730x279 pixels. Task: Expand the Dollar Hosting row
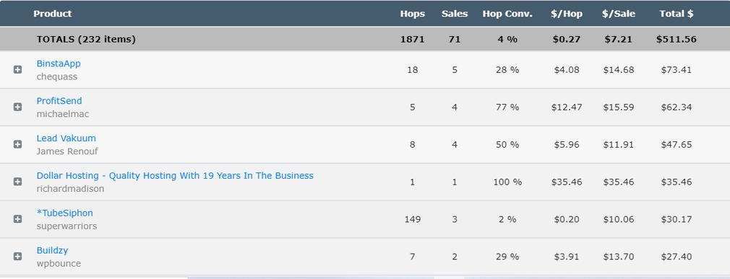17,182
